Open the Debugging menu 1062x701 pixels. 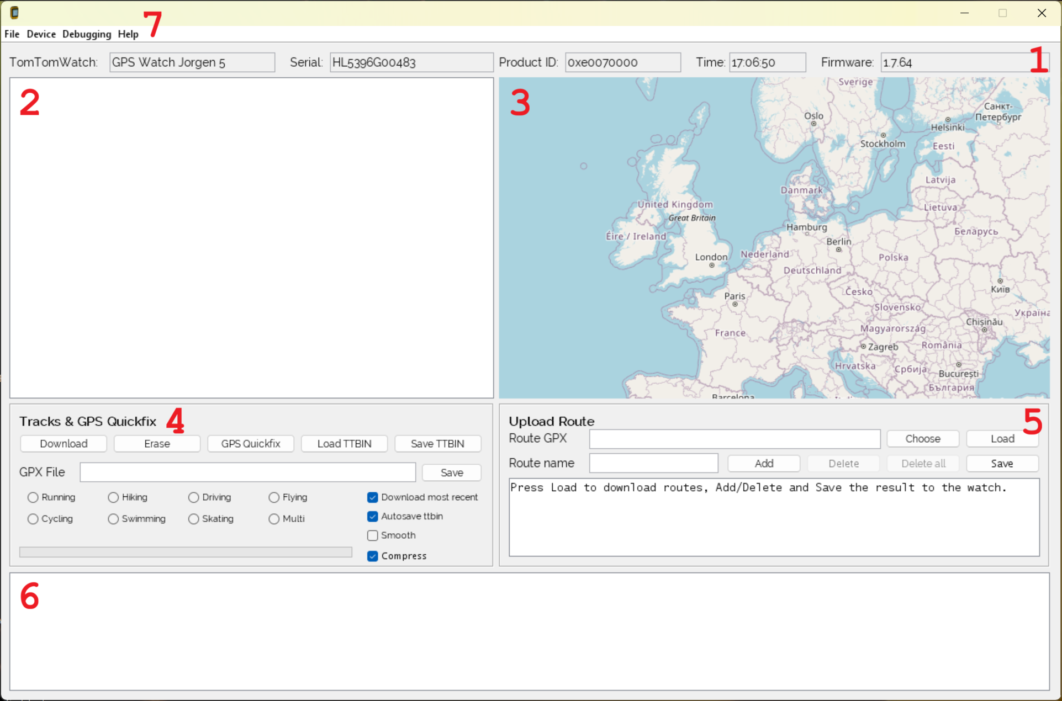(87, 34)
